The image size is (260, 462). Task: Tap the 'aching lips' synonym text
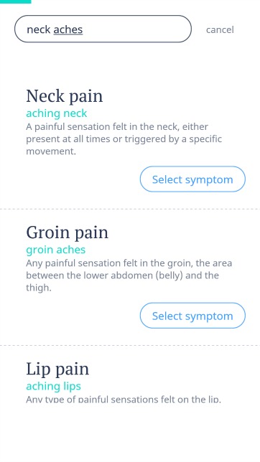53,386
